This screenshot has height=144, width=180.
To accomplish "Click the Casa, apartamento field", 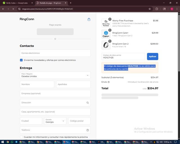I will (x=55, y=112).
